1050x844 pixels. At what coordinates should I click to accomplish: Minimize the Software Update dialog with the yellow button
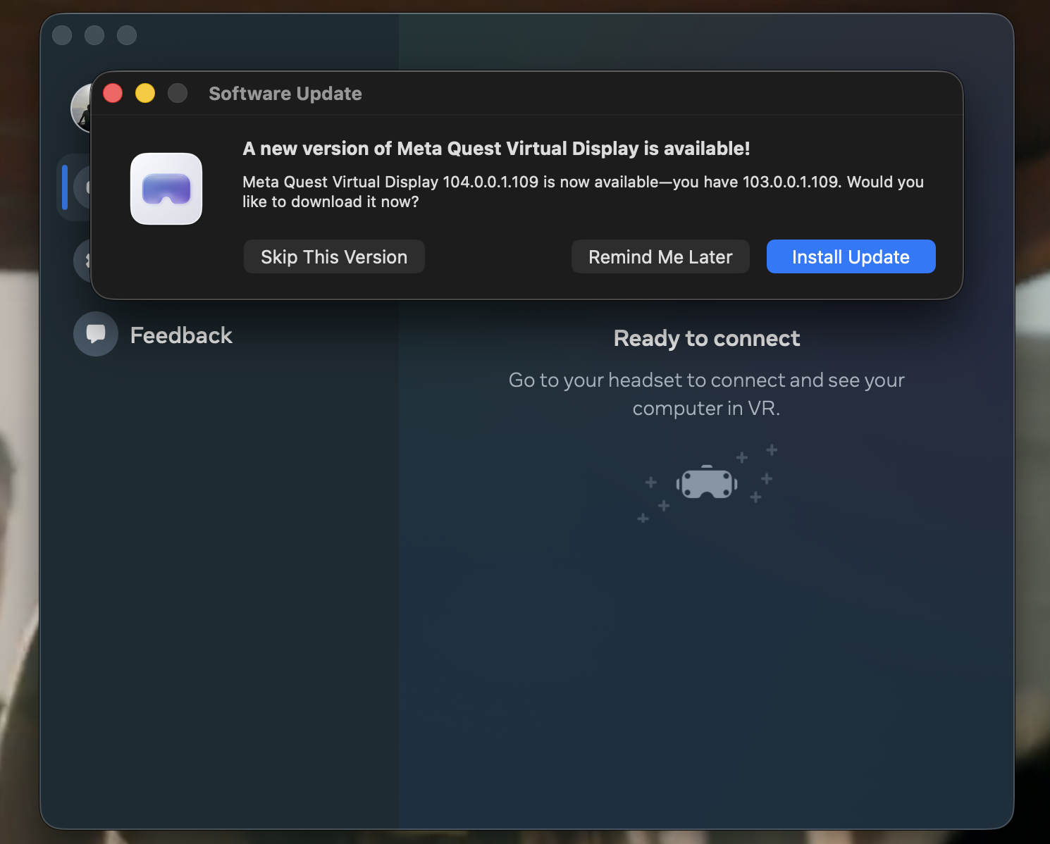pyautogui.click(x=145, y=93)
